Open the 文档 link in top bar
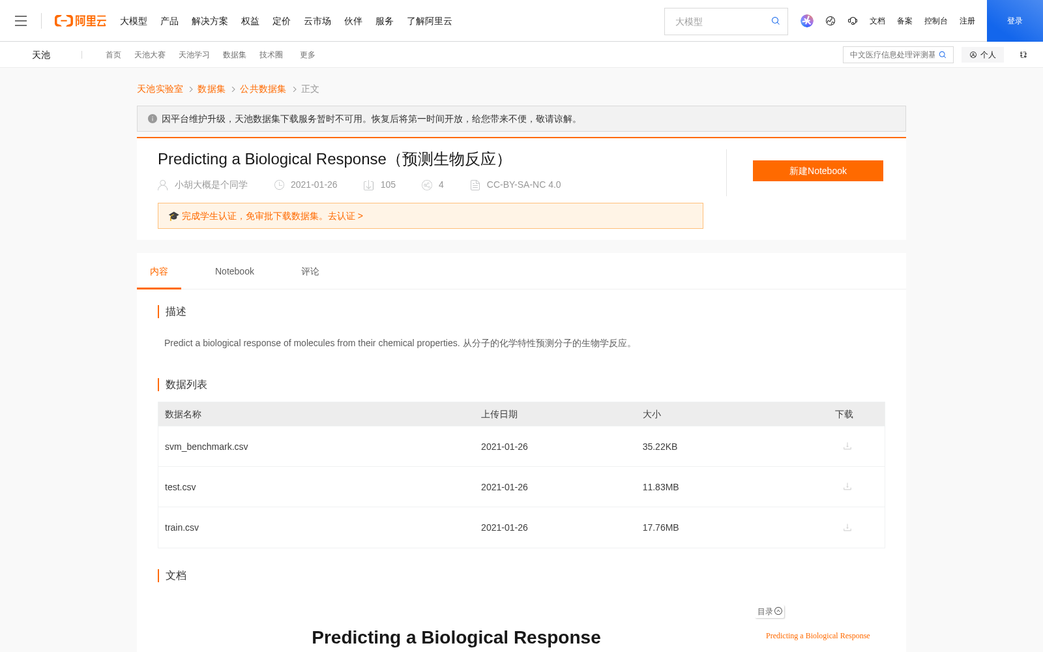 [877, 21]
